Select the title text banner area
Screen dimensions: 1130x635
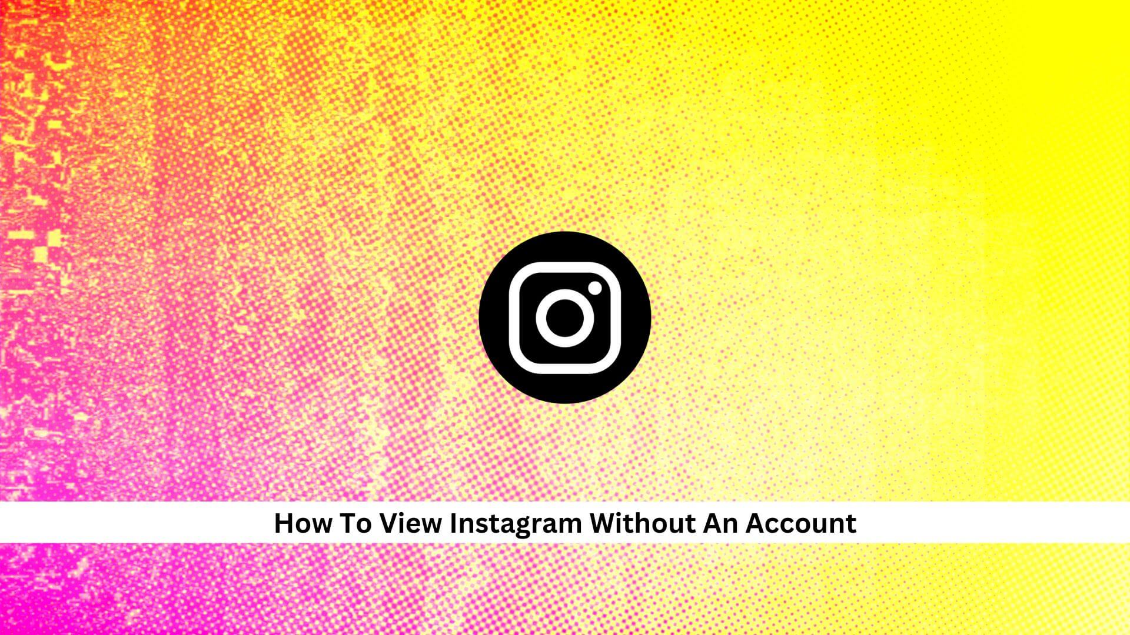point(565,523)
